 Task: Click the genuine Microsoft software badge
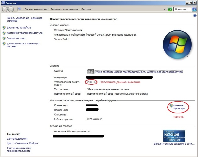point(174,136)
